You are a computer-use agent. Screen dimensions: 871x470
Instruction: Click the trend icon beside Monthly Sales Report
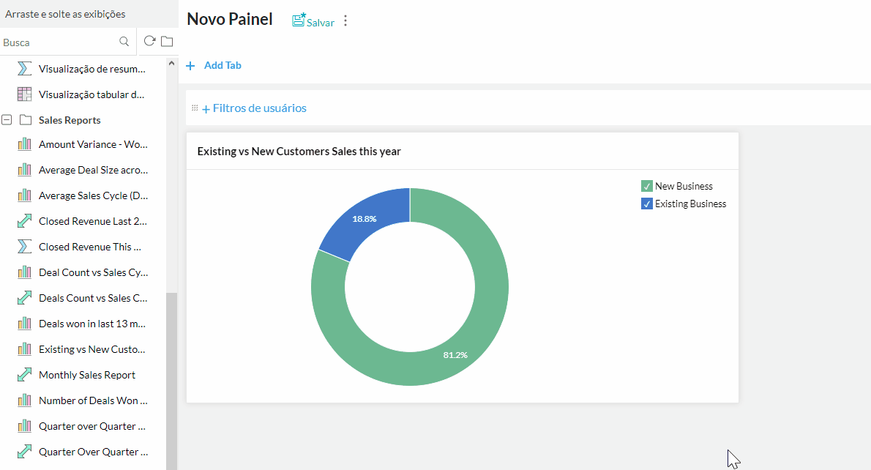click(x=24, y=374)
